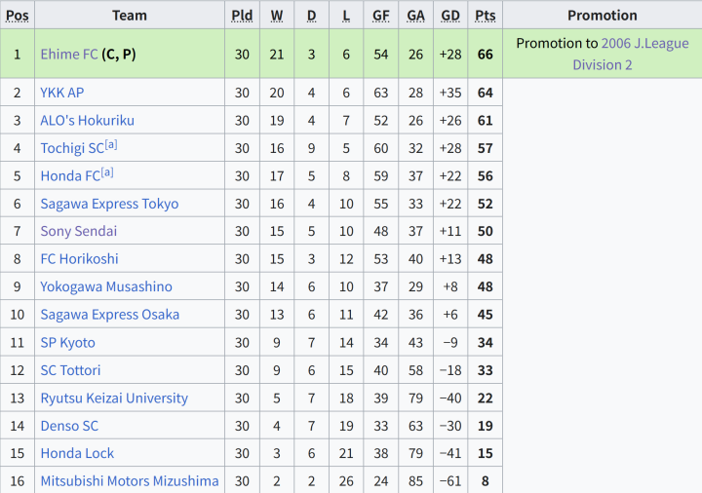Follow the ALO's Hokuriku link
This screenshot has width=702, height=493.
(x=88, y=121)
